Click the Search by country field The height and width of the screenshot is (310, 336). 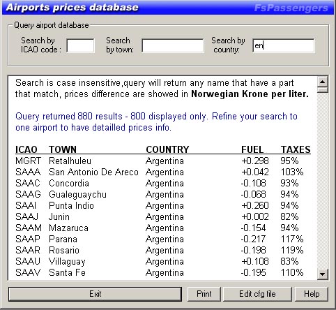(284, 45)
